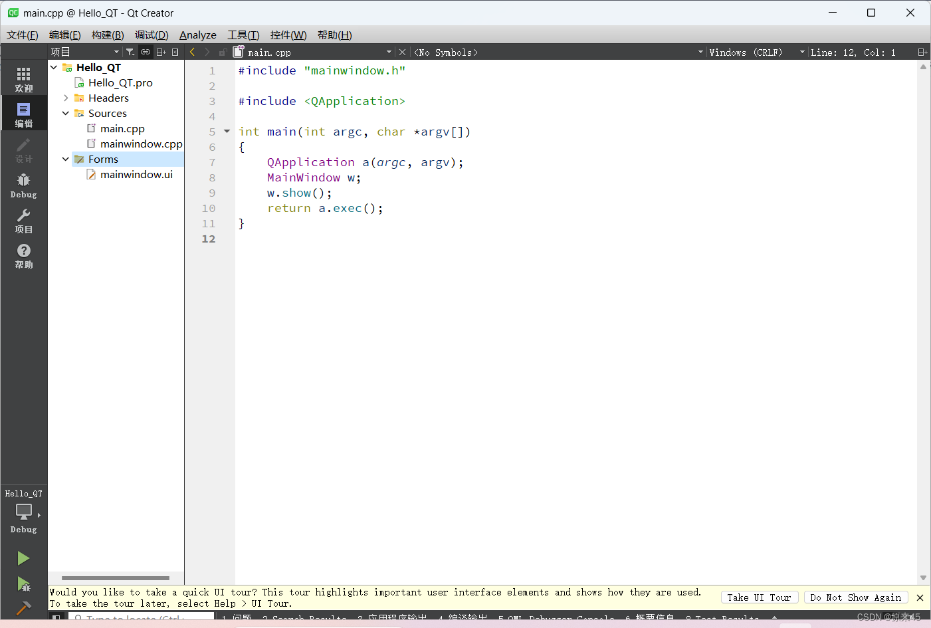Viewport: 931px width, 628px height.
Task: Open Projects (项目) mode with wrench icon
Action: 23,220
